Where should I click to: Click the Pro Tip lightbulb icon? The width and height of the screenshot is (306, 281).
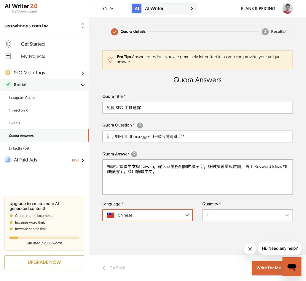(x=110, y=59)
